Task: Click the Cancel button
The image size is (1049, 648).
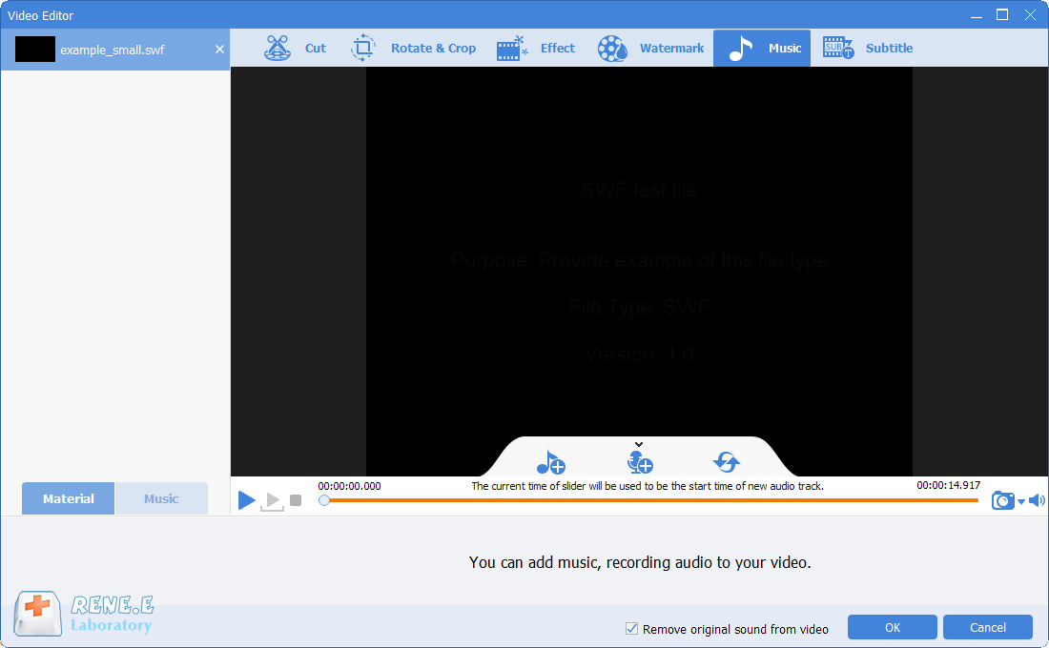Action: pyautogui.click(x=987, y=627)
